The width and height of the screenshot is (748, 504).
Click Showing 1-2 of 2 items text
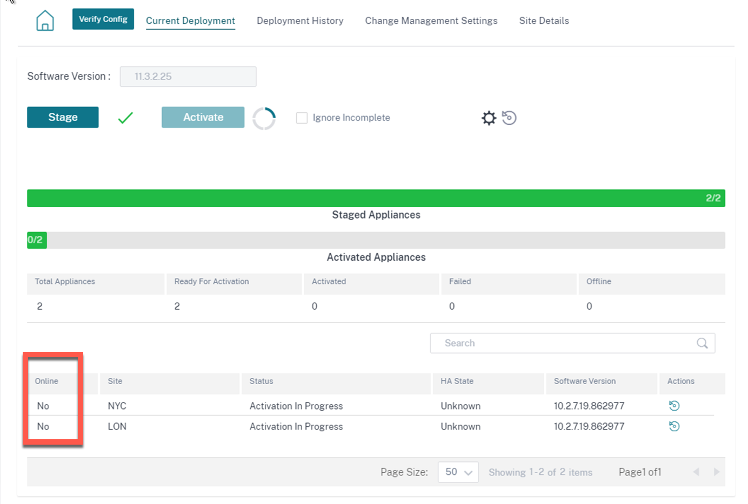tap(540, 472)
